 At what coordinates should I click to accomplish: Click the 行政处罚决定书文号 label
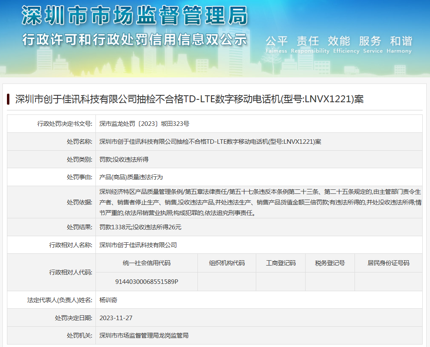click(65, 124)
